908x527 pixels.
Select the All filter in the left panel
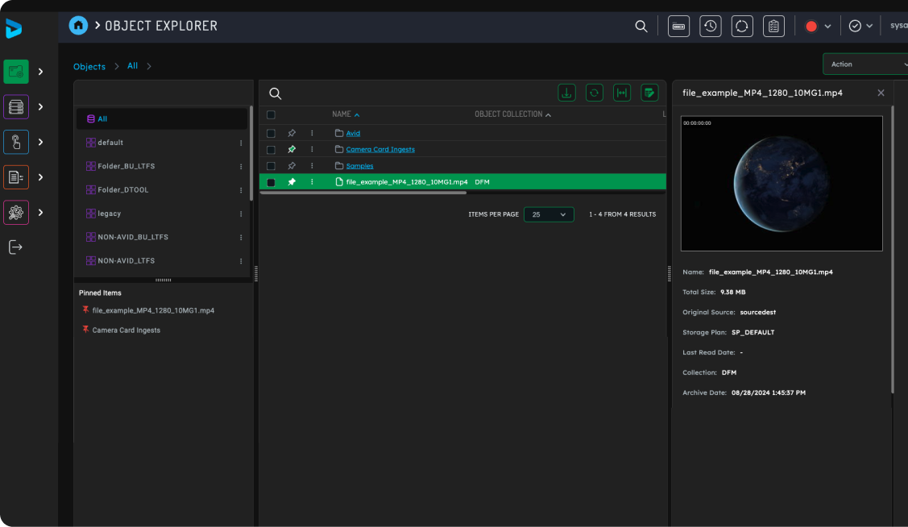click(161, 118)
